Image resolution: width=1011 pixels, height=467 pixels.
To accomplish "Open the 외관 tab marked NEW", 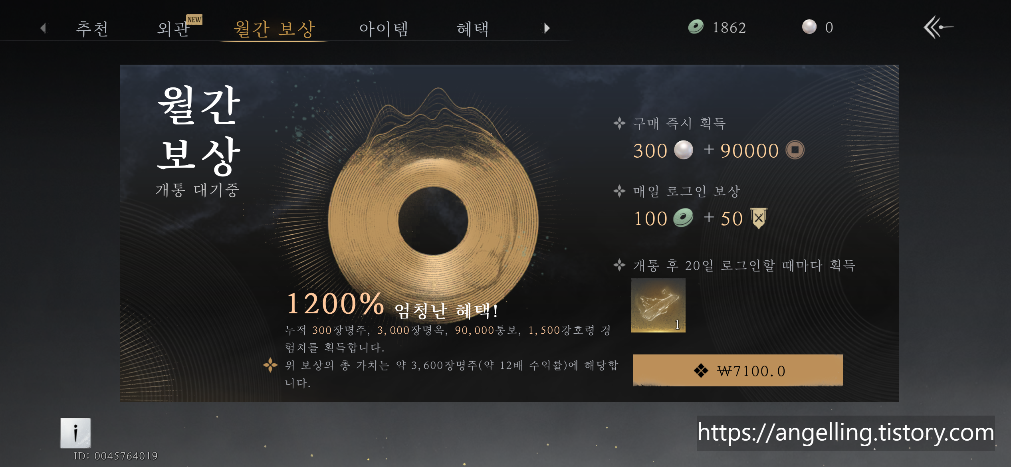I will (173, 28).
